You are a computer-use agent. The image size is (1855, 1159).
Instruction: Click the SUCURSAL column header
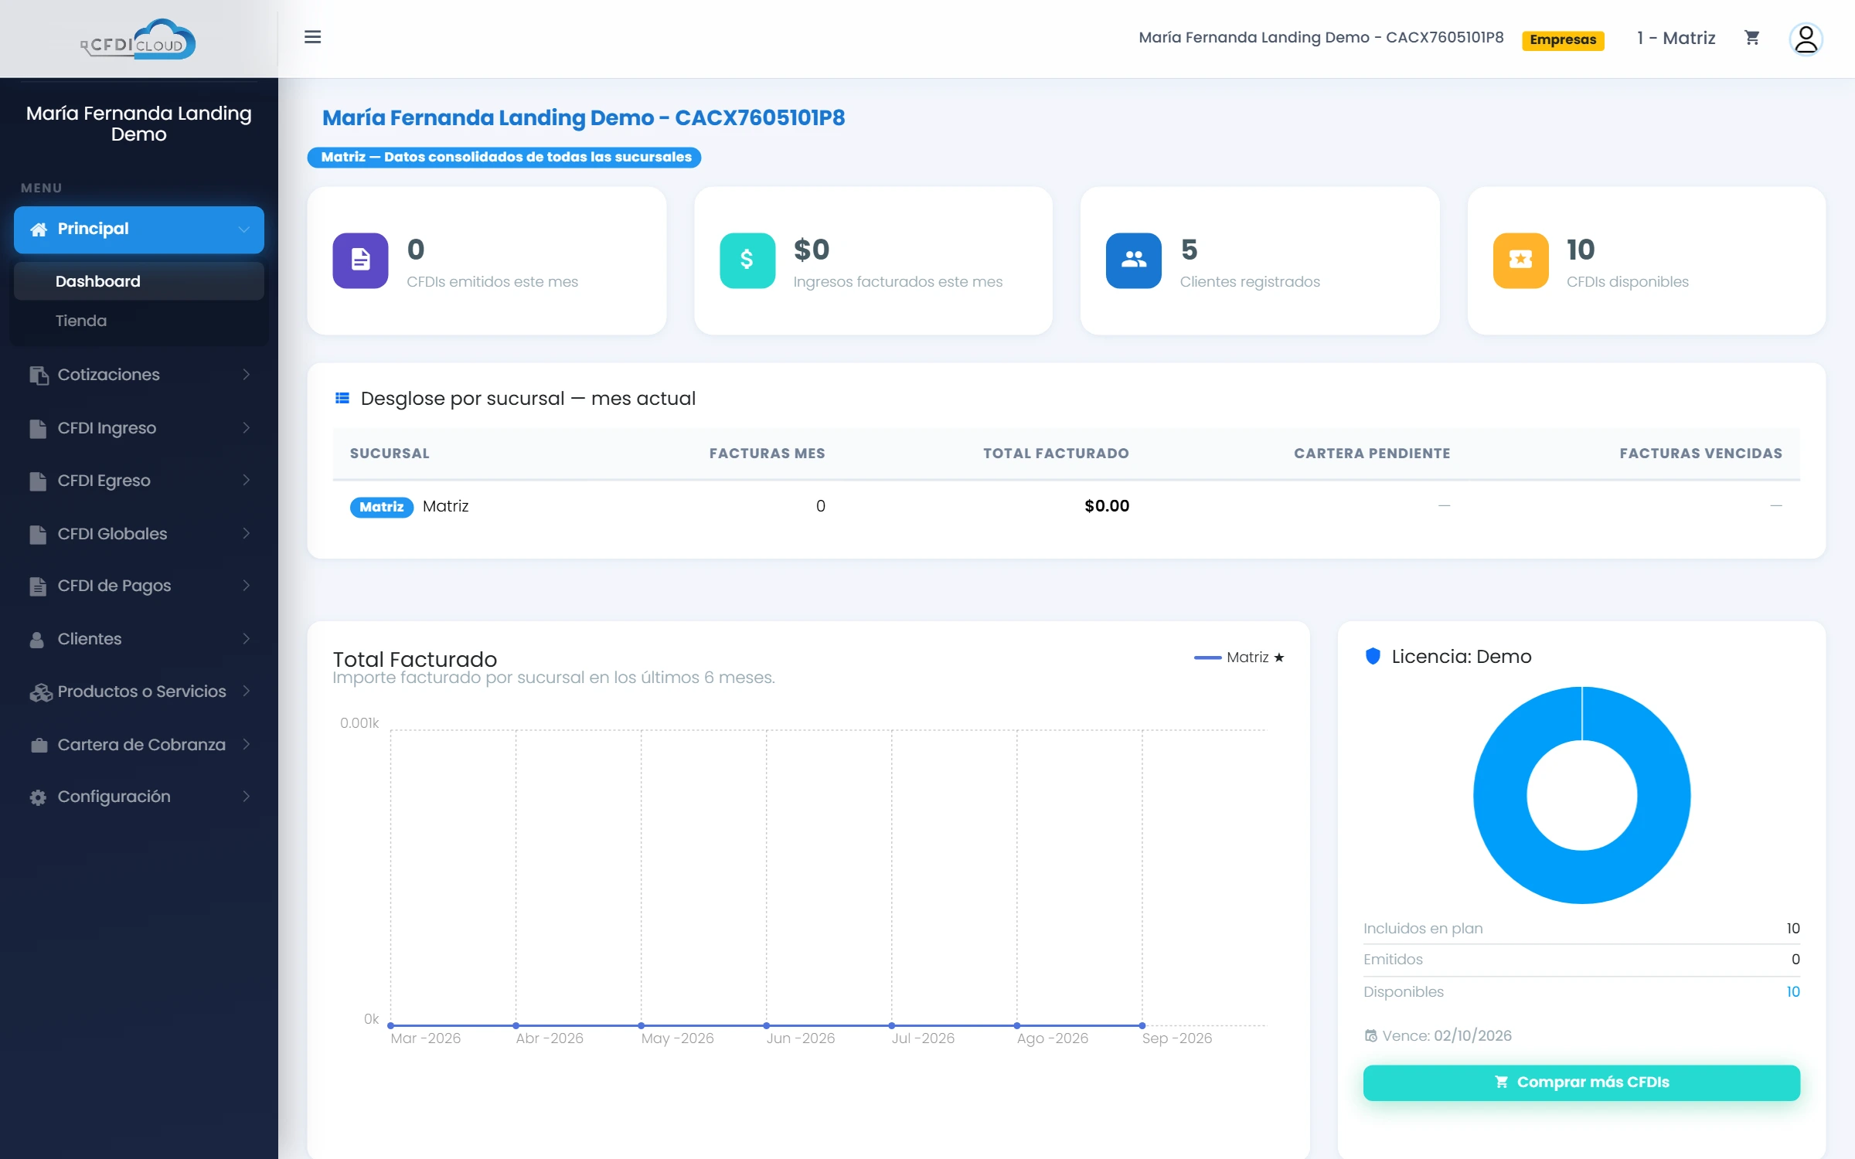(390, 454)
